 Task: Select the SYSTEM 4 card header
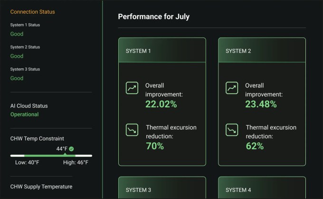tap(262, 190)
